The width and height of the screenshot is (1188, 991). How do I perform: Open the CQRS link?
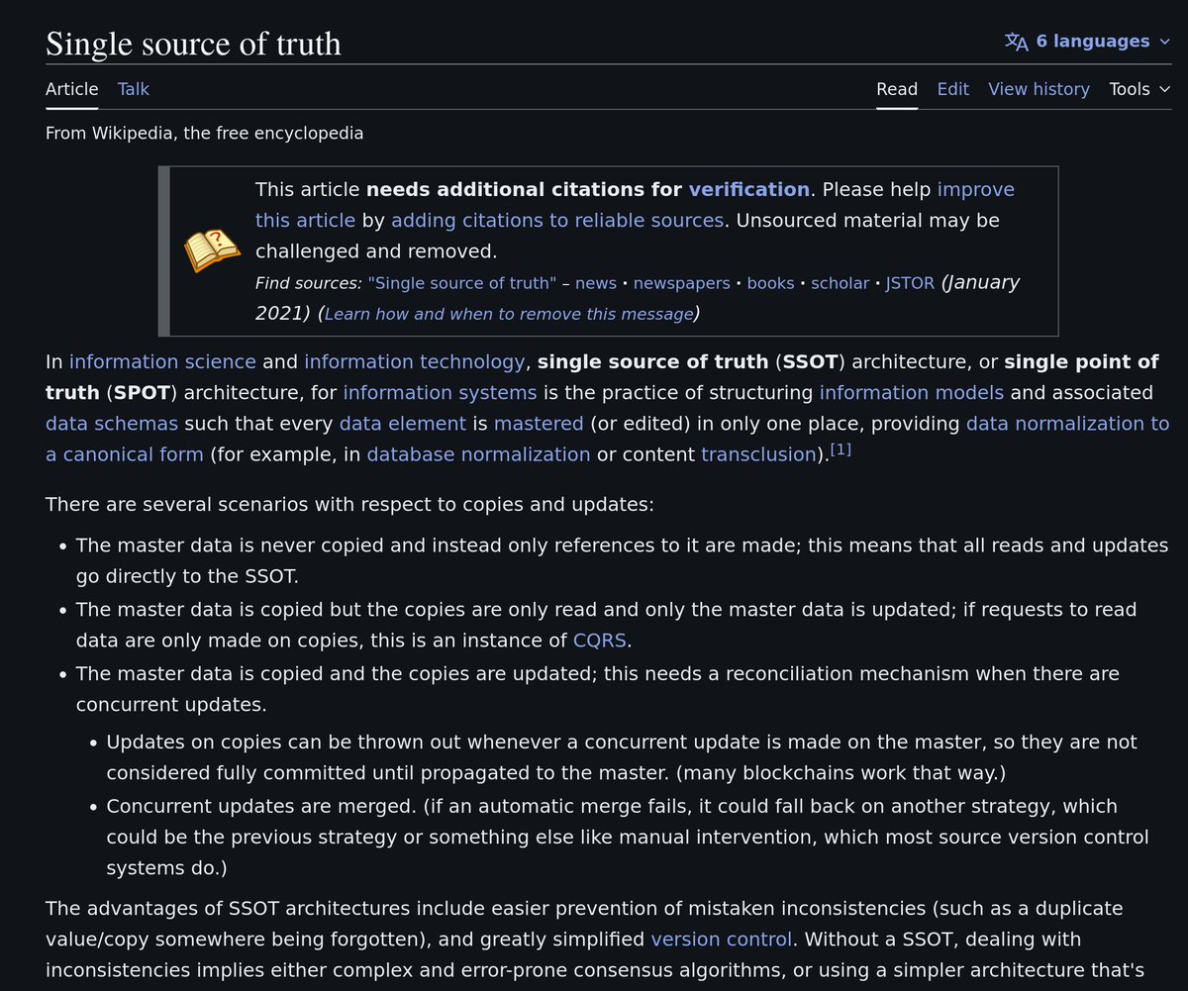600,641
